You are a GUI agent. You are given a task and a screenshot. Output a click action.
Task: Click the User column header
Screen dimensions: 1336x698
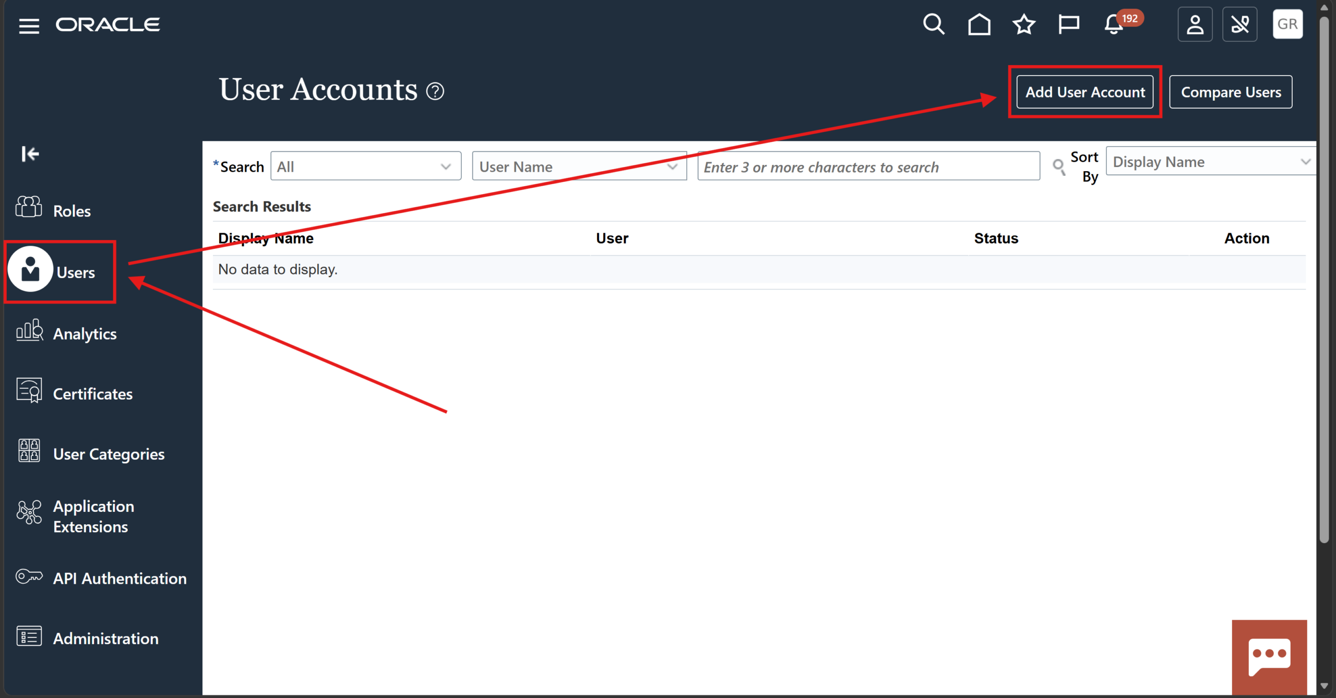click(x=612, y=238)
